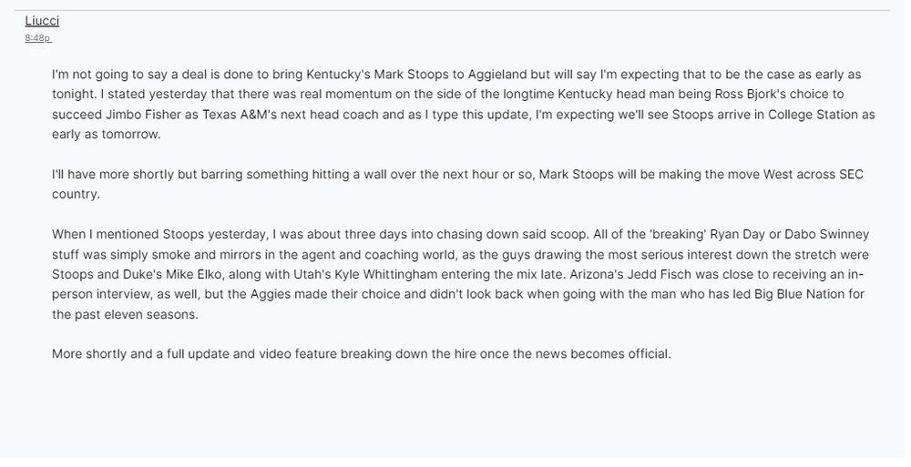This screenshot has width=911, height=467.
Task: Click the closing "More shortly and a full update" line
Action: click(x=361, y=353)
